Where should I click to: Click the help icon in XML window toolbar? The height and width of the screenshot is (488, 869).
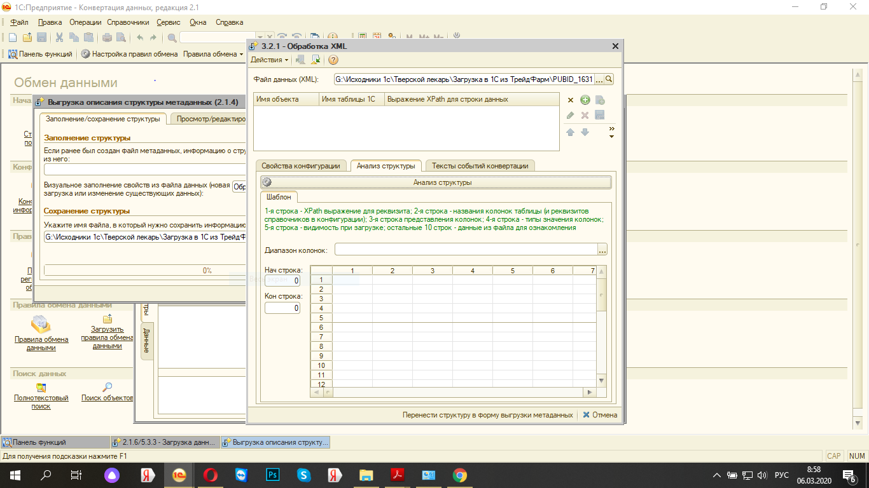click(333, 60)
